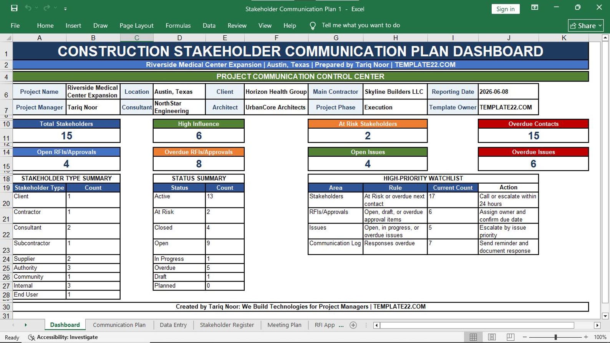This screenshot has width=610, height=343.
Task: Switch to Normal view icon
Action: 473,337
